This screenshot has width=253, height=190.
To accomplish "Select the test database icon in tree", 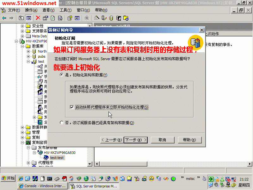I will pos(34,61).
